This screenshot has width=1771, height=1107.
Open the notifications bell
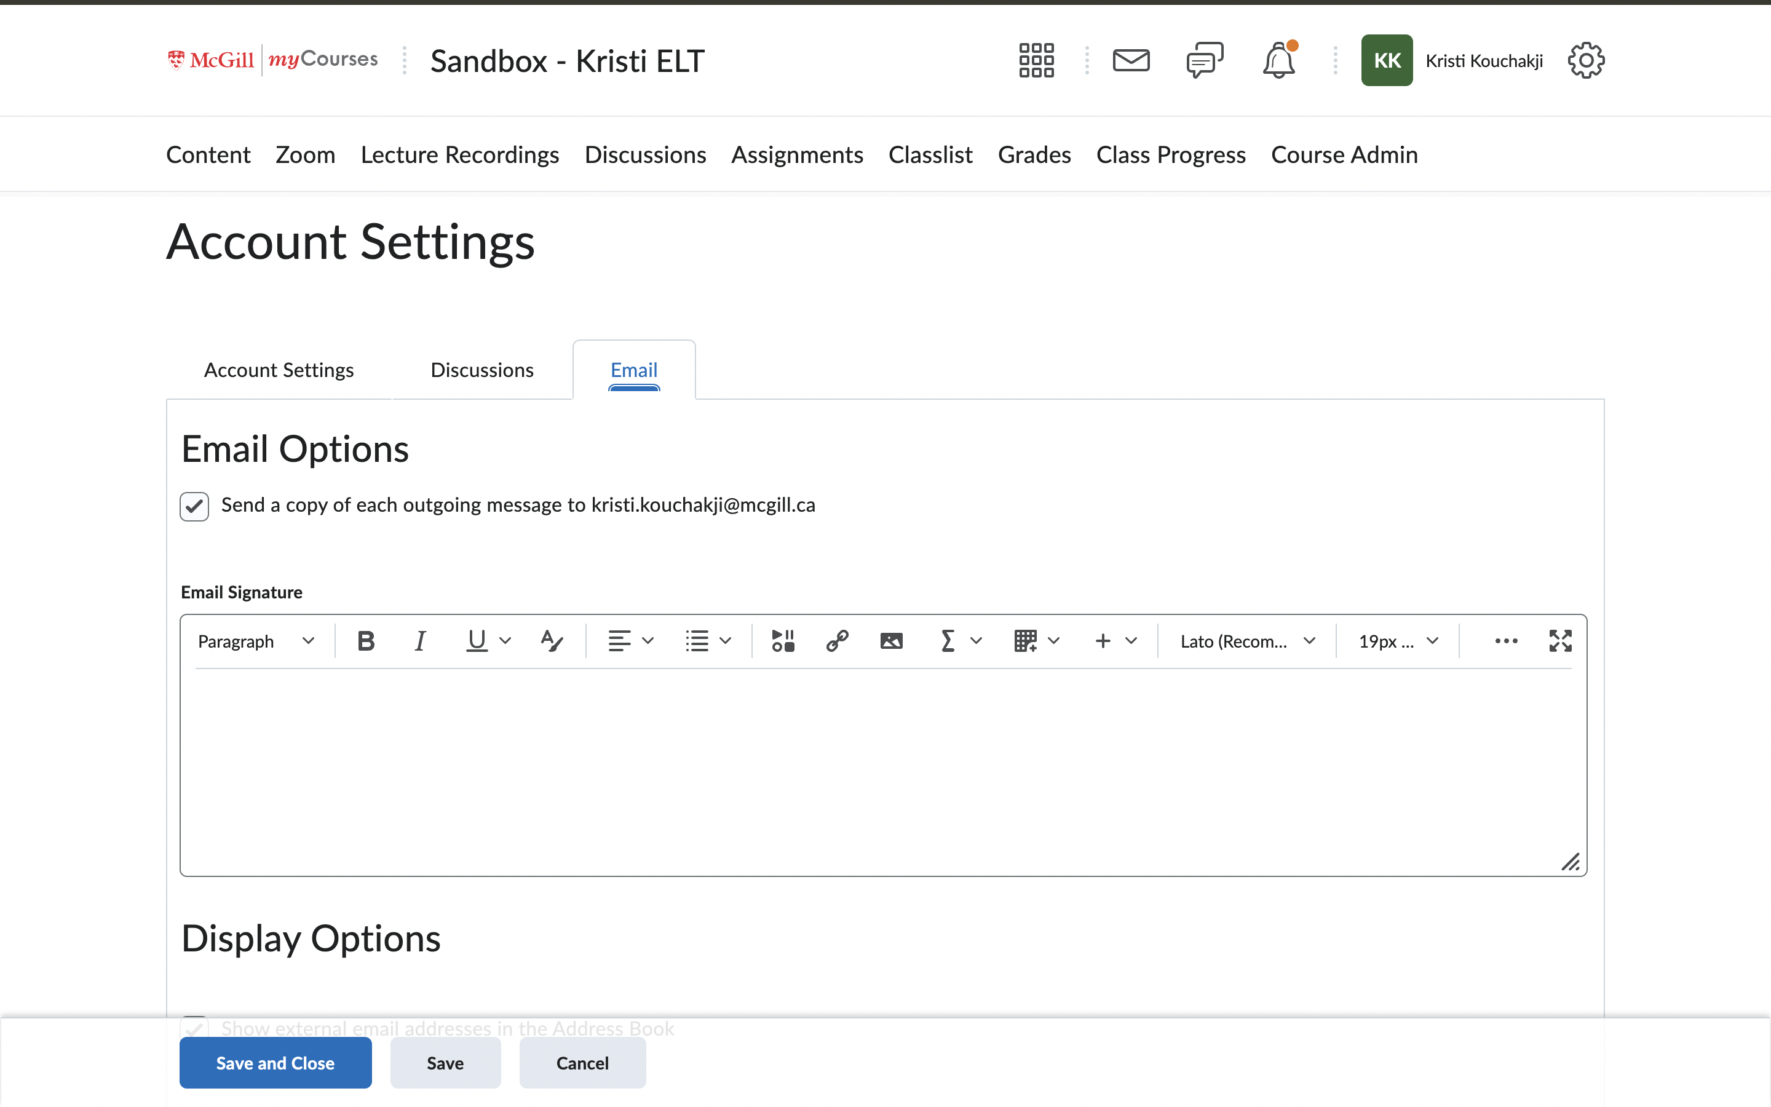coord(1279,60)
